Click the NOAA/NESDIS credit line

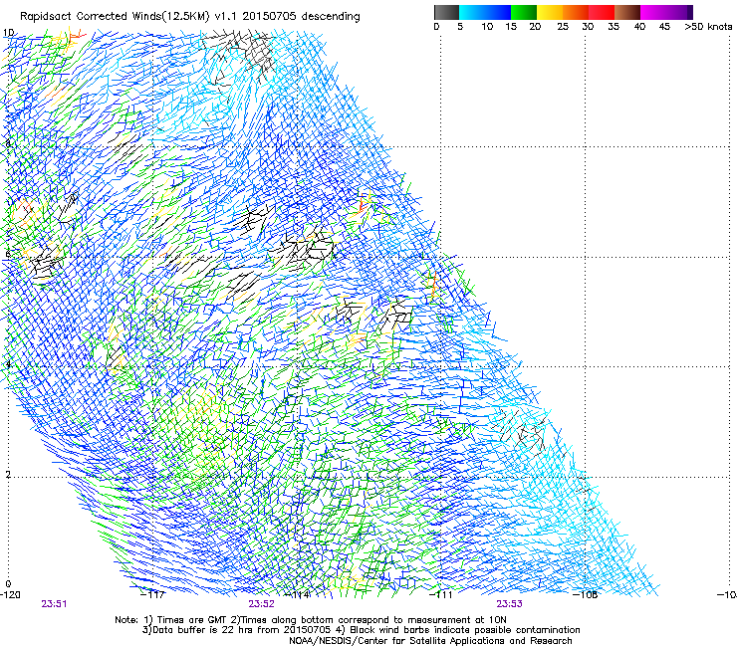tap(430, 640)
